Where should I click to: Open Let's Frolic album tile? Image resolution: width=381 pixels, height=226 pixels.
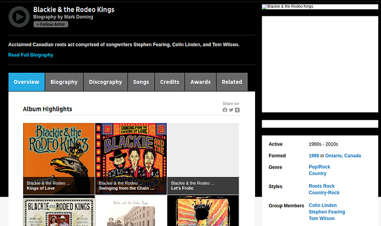pos(203,159)
